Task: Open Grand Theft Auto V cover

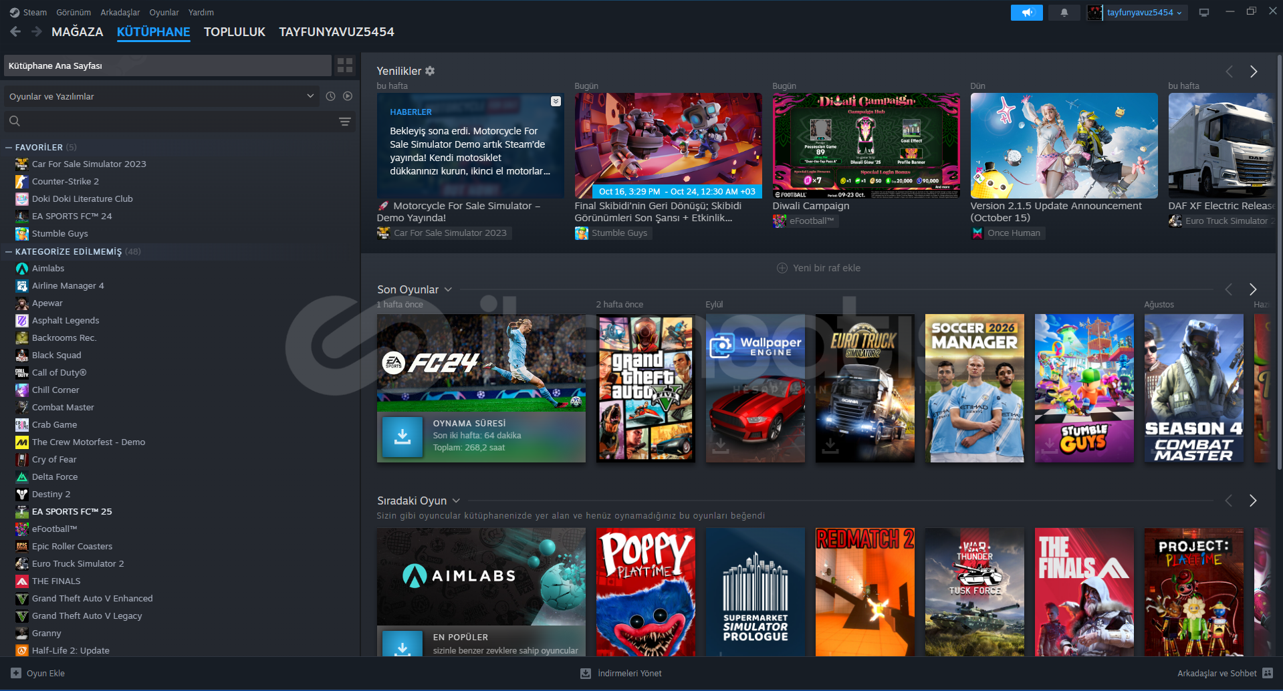Action: pyautogui.click(x=646, y=388)
